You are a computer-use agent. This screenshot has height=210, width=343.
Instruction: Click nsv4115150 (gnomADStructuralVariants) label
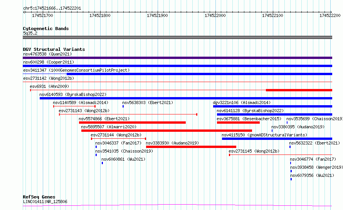tap(264, 135)
